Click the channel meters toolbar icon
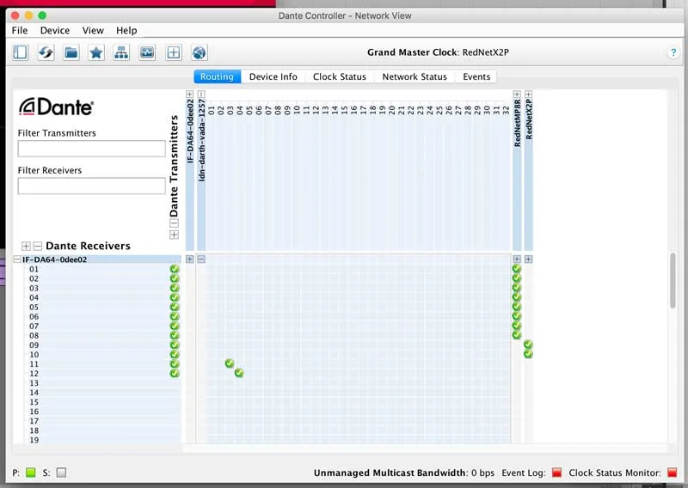688x488 pixels. [x=147, y=52]
